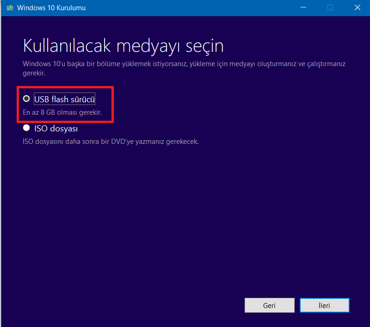Click the 'Kullanılacak medyayı seçin' heading
This screenshot has width=370, height=327.
[123, 46]
